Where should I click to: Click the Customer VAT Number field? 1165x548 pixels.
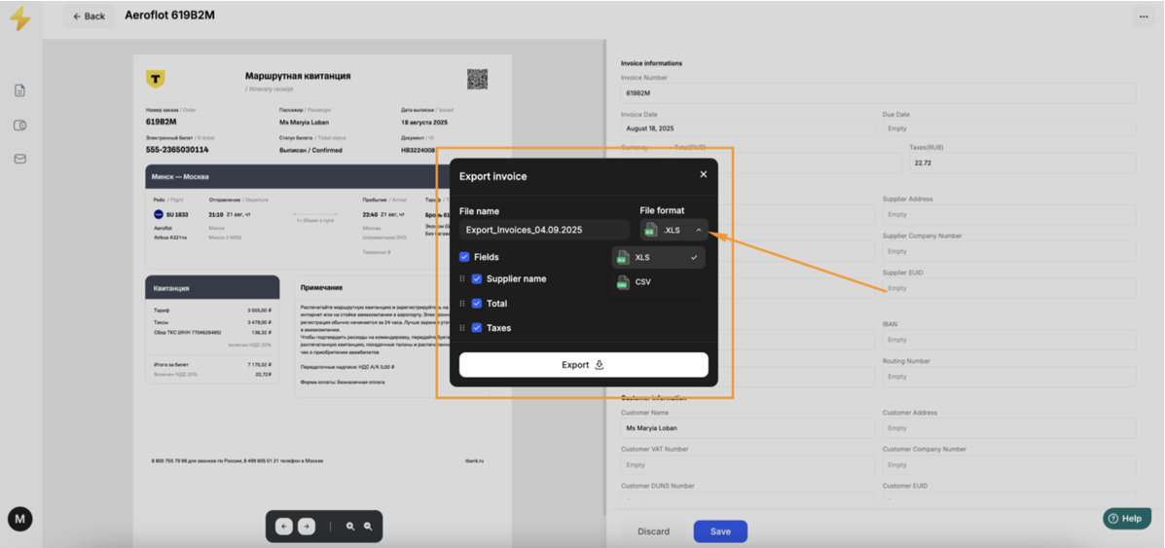746,464
